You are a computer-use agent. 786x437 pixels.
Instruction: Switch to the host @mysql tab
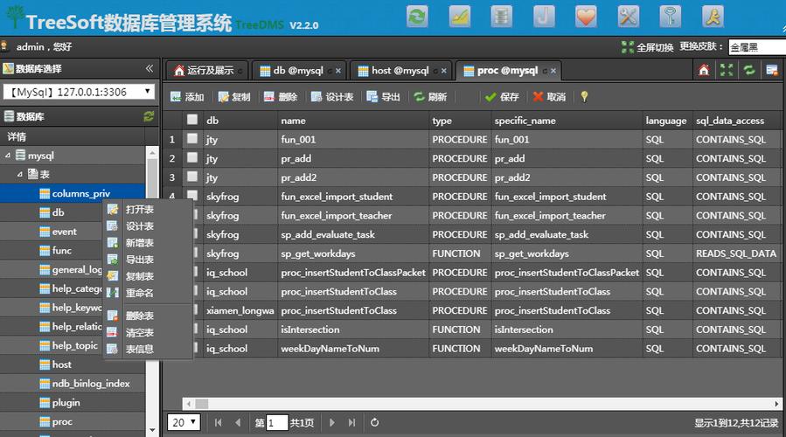click(400, 71)
